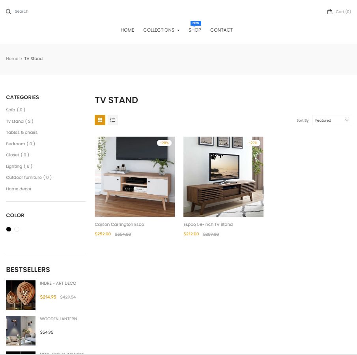Select the Tv stand category
The height and width of the screenshot is (355, 357).
click(20, 121)
